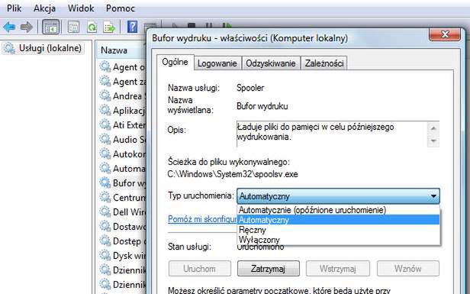This screenshot has height=294, width=470.
Task: Click inside the Opis description box
Action: [x=332, y=134]
